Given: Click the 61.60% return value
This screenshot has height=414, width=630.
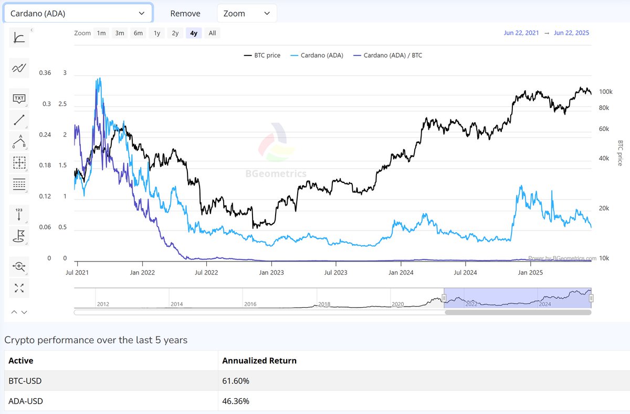Looking at the screenshot, I should (x=236, y=381).
